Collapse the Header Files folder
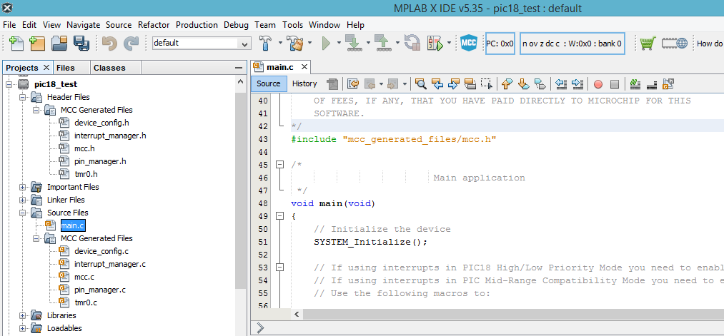Viewport: 724px width, 336px height. 22,97
